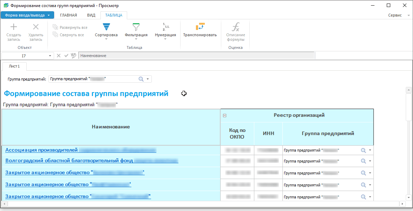Click the Удалить запись cross icon
413x211 pixels.
coord(36,27)
